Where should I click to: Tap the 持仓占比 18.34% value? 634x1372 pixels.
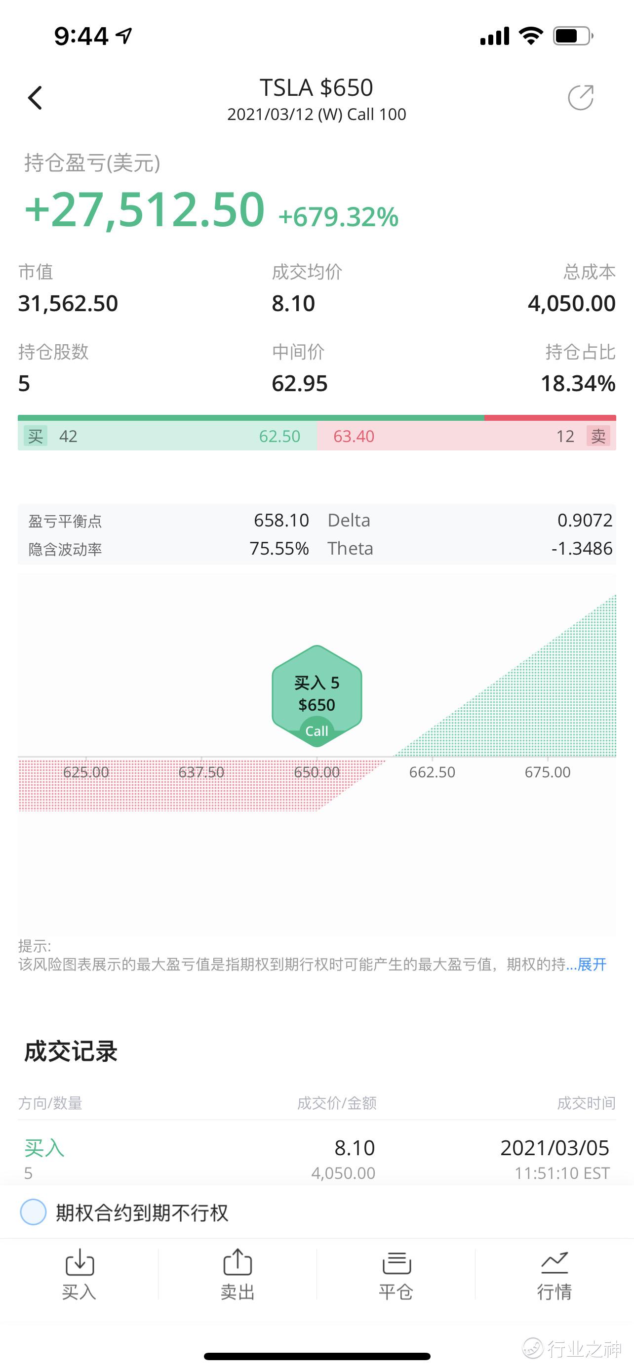(578, 383)
